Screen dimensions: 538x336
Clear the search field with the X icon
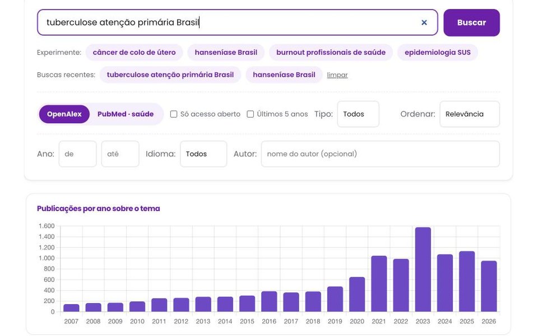[424, 22]
